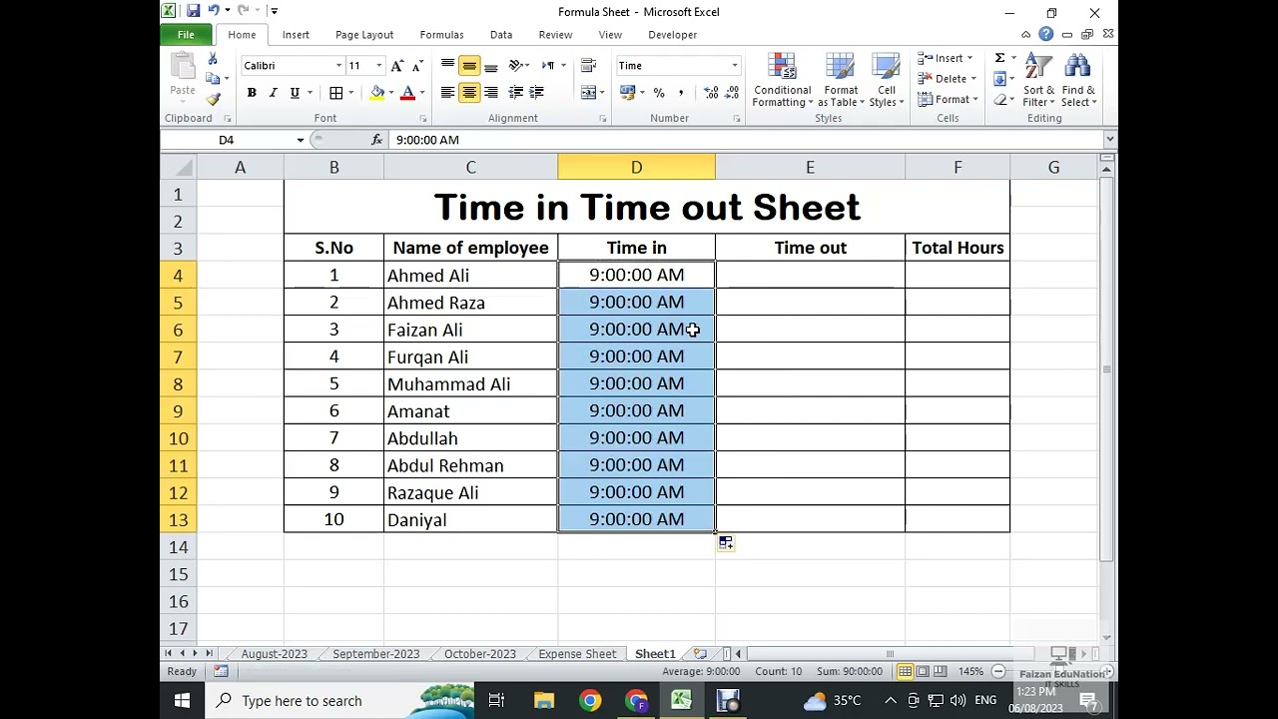Open Cell Styles gallery
The width and height of the screenshot is (1278, 719).
pyautogui.click(x=886, y=81)
